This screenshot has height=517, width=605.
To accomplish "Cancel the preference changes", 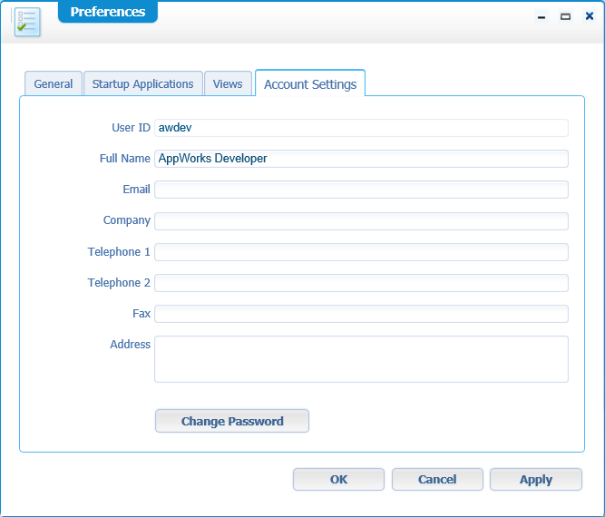I will pos(437,480).
